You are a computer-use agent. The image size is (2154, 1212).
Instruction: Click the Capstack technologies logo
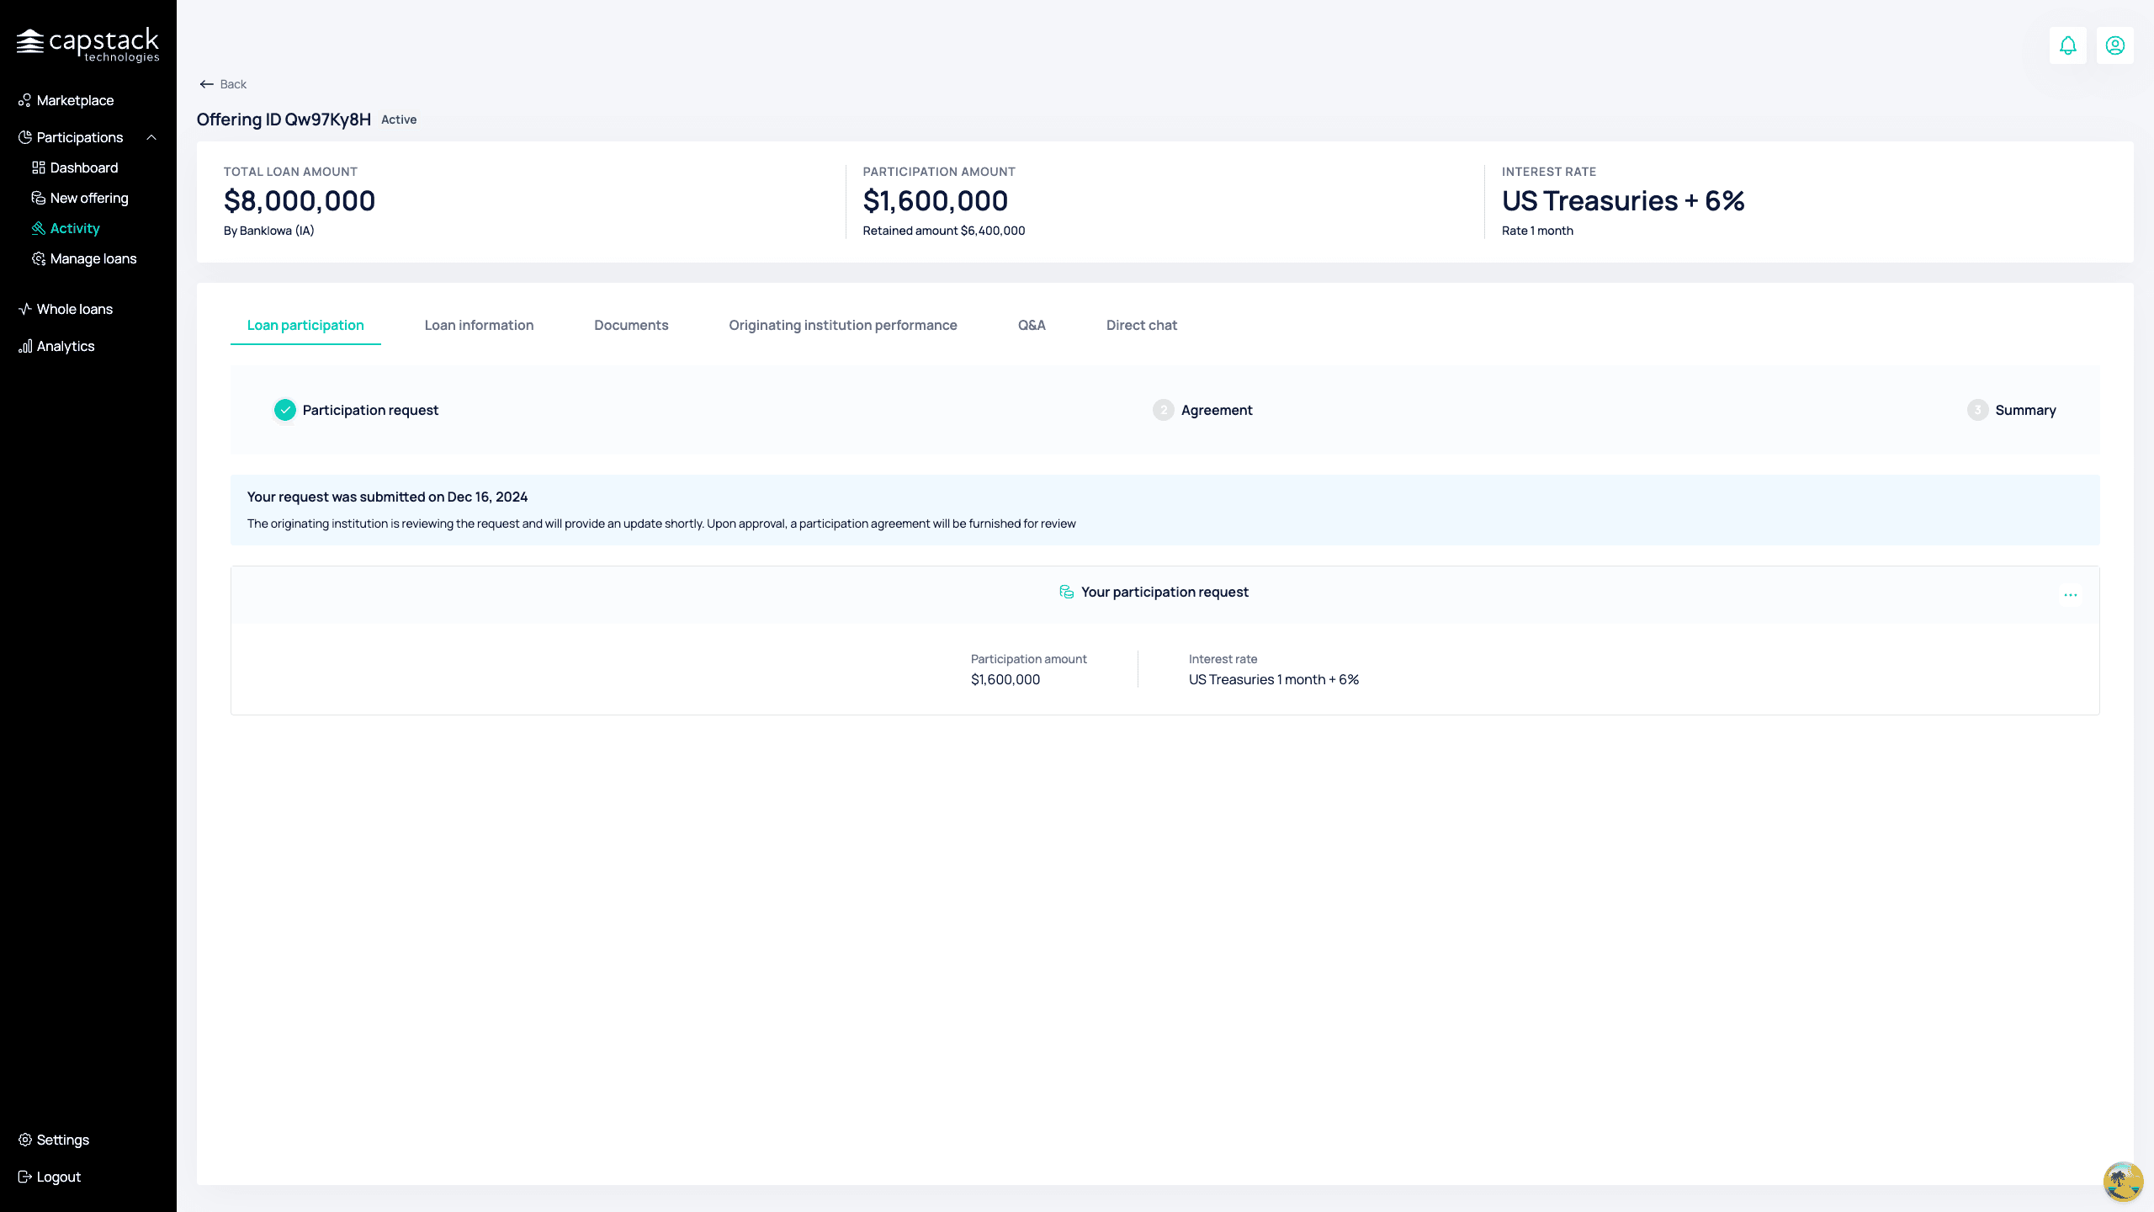click(x=88, y=45)
